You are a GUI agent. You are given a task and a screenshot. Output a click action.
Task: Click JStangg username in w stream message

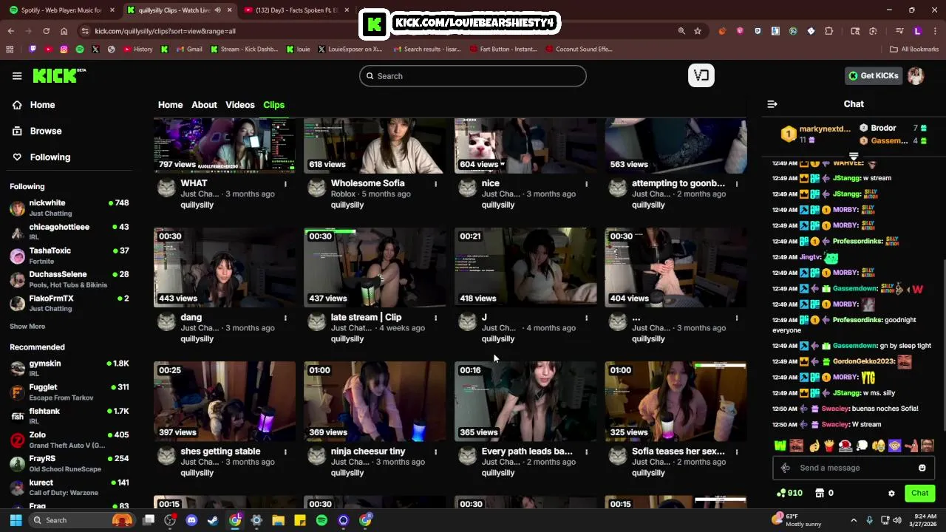point(846,178)
